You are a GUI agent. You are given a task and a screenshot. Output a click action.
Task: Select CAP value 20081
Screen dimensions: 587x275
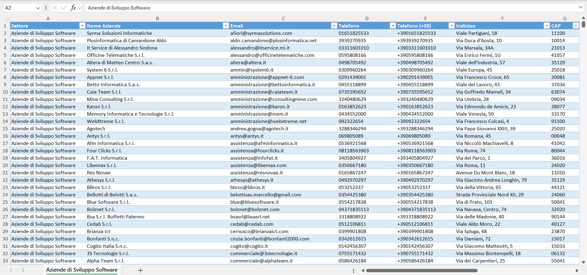coord(565,77)
